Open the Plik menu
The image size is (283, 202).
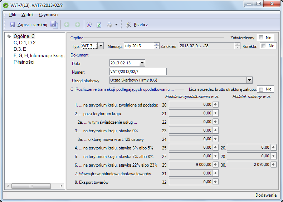point(13,15)
